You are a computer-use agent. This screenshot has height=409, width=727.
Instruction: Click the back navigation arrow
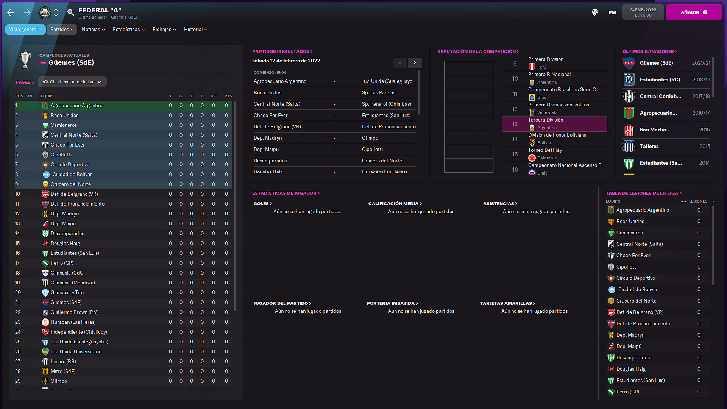pos(11,12)
